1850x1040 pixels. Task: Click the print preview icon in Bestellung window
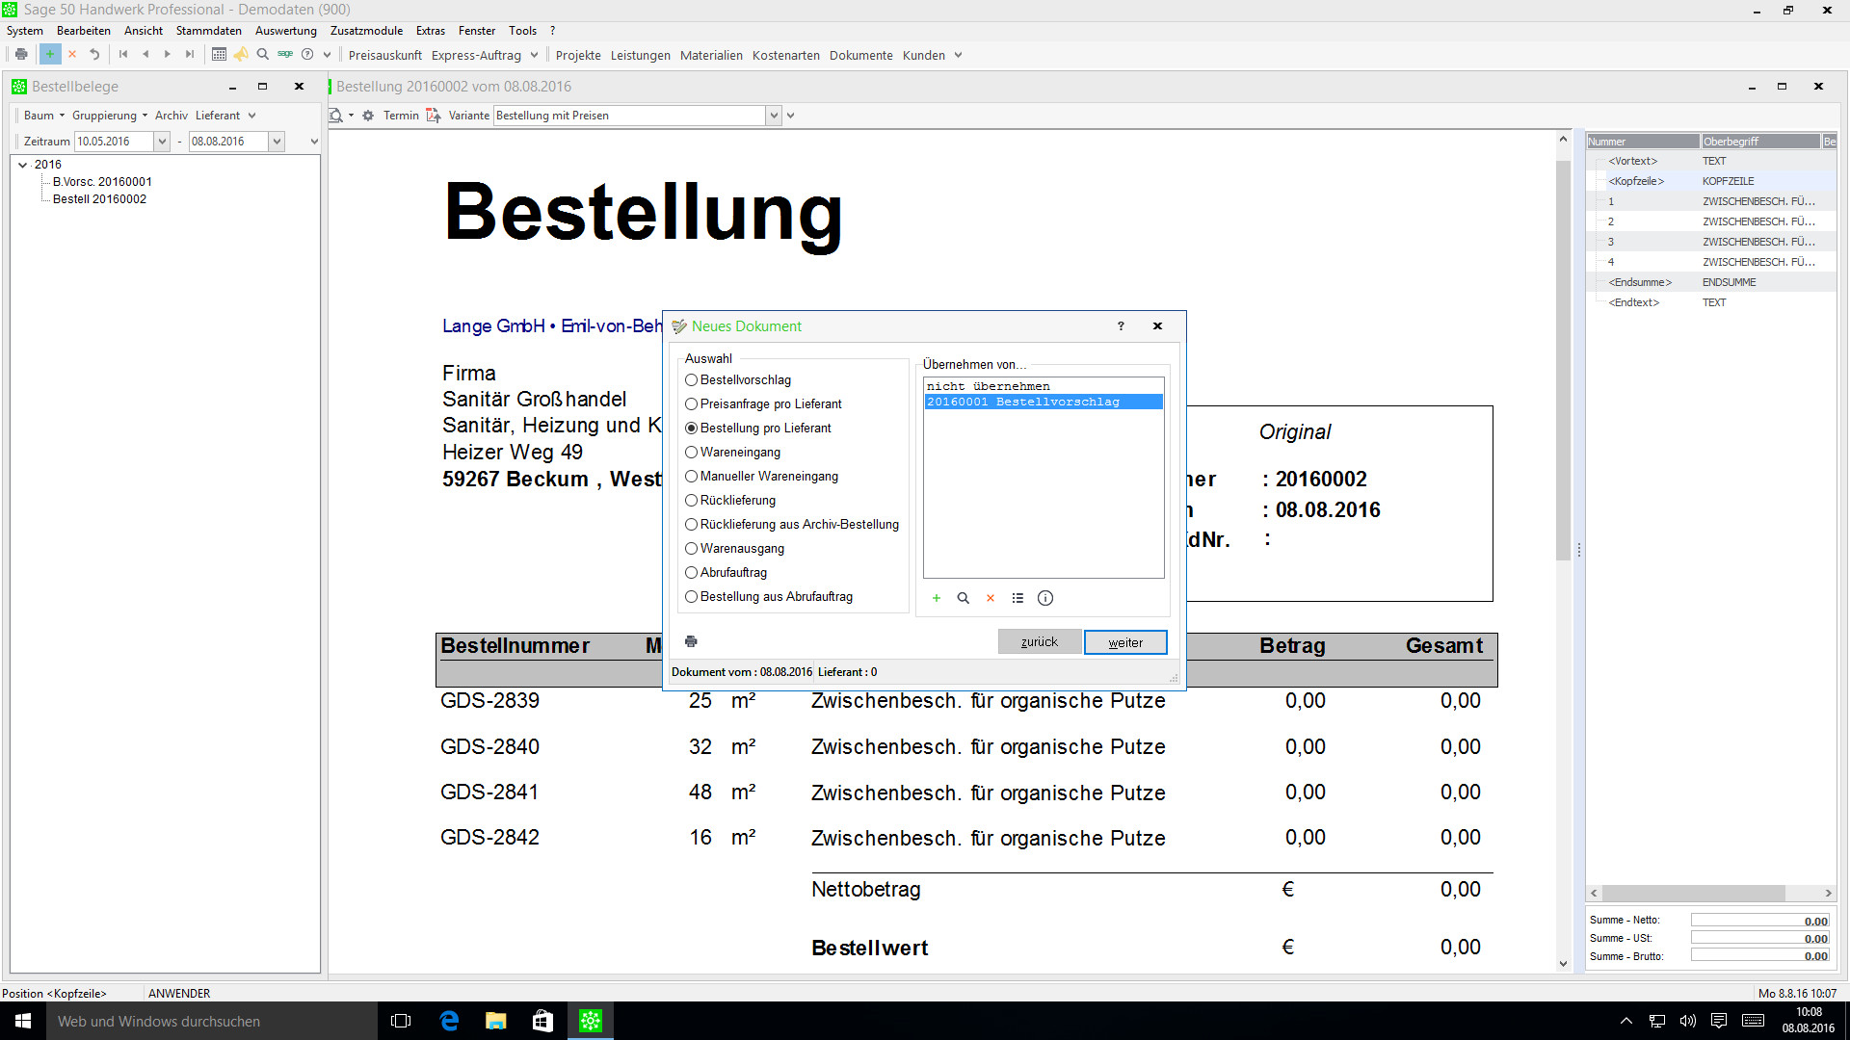336,116
